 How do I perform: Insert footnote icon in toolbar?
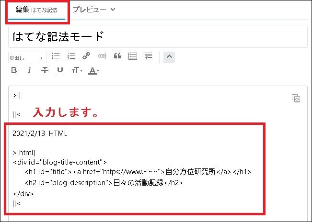148,56
